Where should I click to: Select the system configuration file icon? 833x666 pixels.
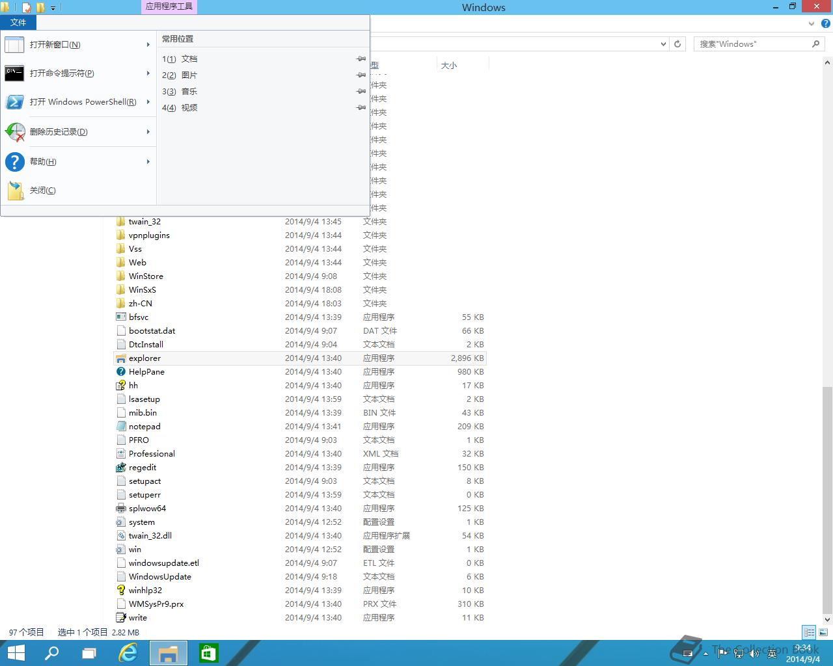pos(120,522)
